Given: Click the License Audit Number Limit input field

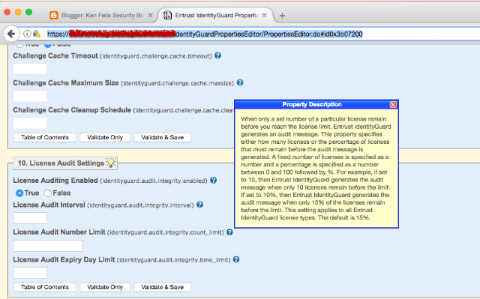Looking at the screenshot, I should pyautogui.click(x=48, y=246).
